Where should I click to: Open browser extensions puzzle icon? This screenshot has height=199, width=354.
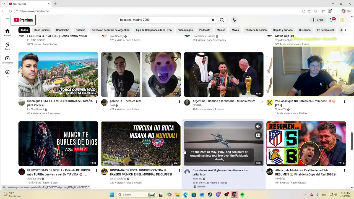pos(316,11)
